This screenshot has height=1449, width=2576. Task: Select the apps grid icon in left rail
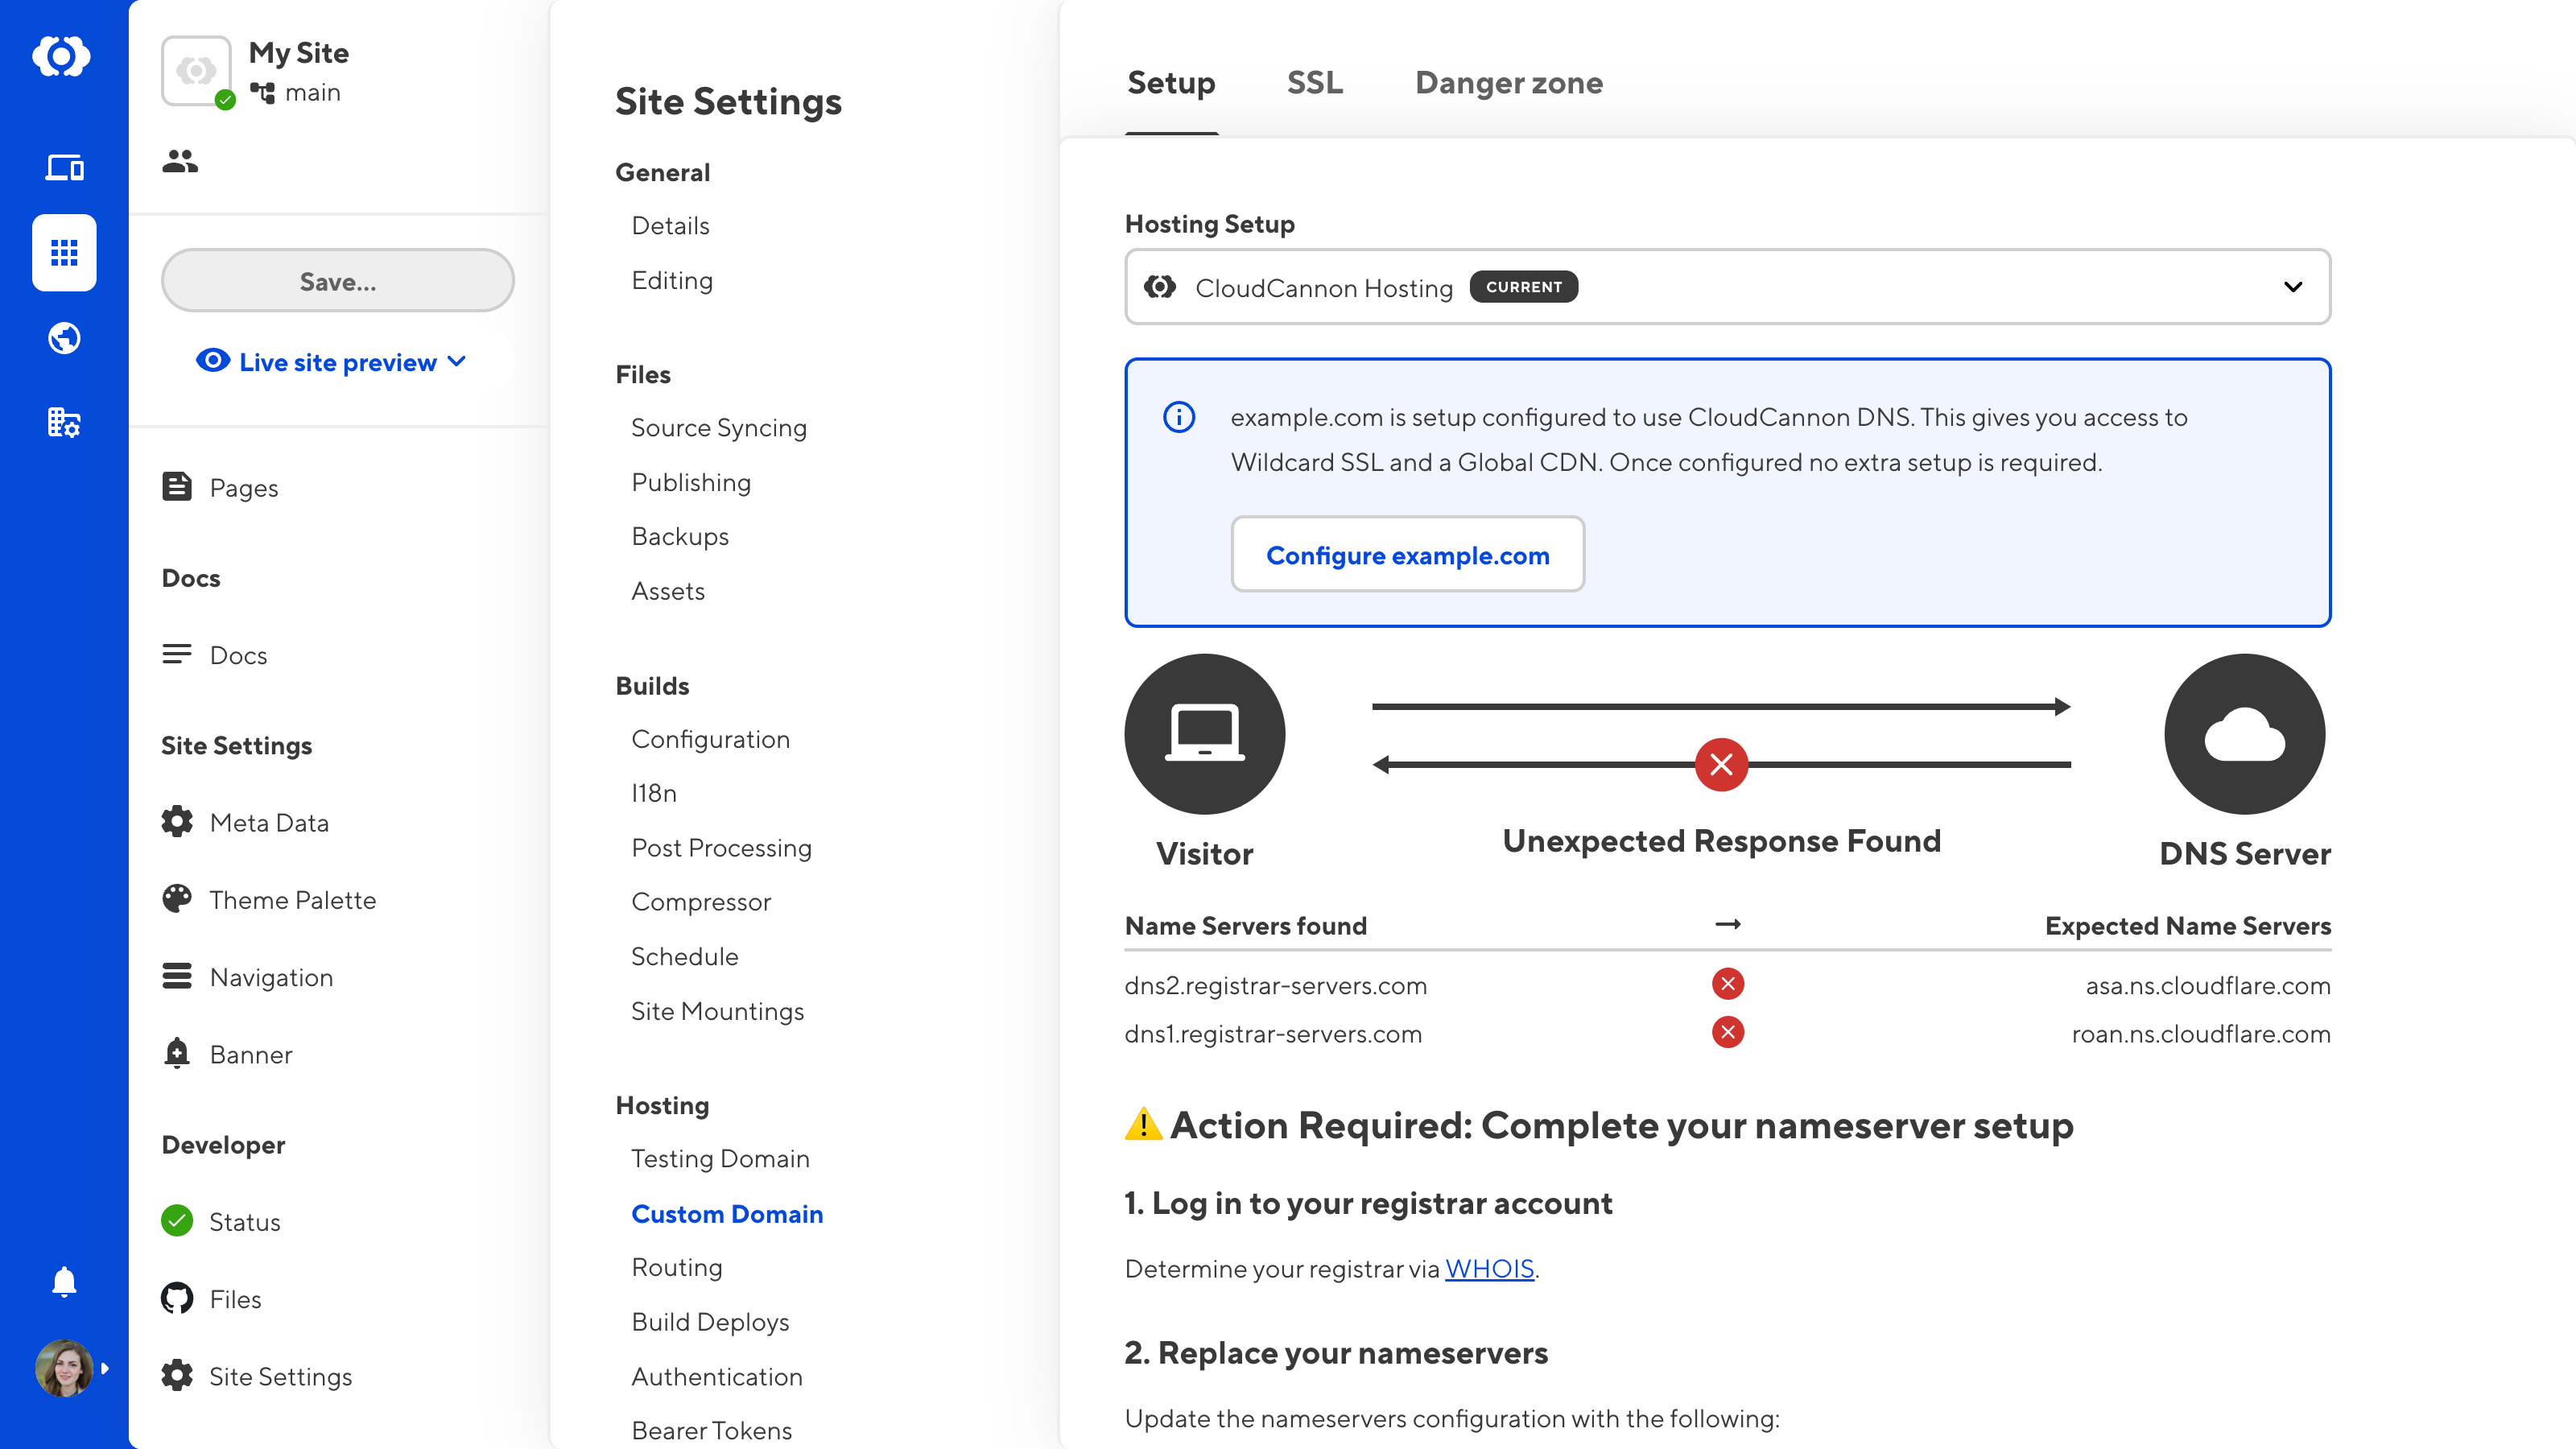pyautogui.click(x=64, y=252)
